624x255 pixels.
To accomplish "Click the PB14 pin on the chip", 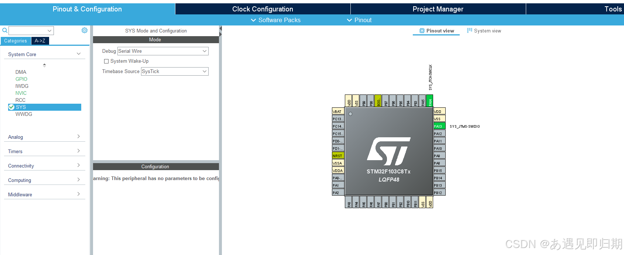I will pos(439,178).
